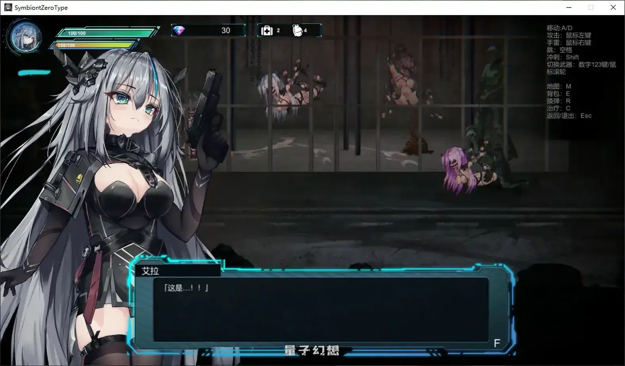This screenshot has height=366, width=625.
Task: Click the hint text 跳:空格
Action: 560,50
